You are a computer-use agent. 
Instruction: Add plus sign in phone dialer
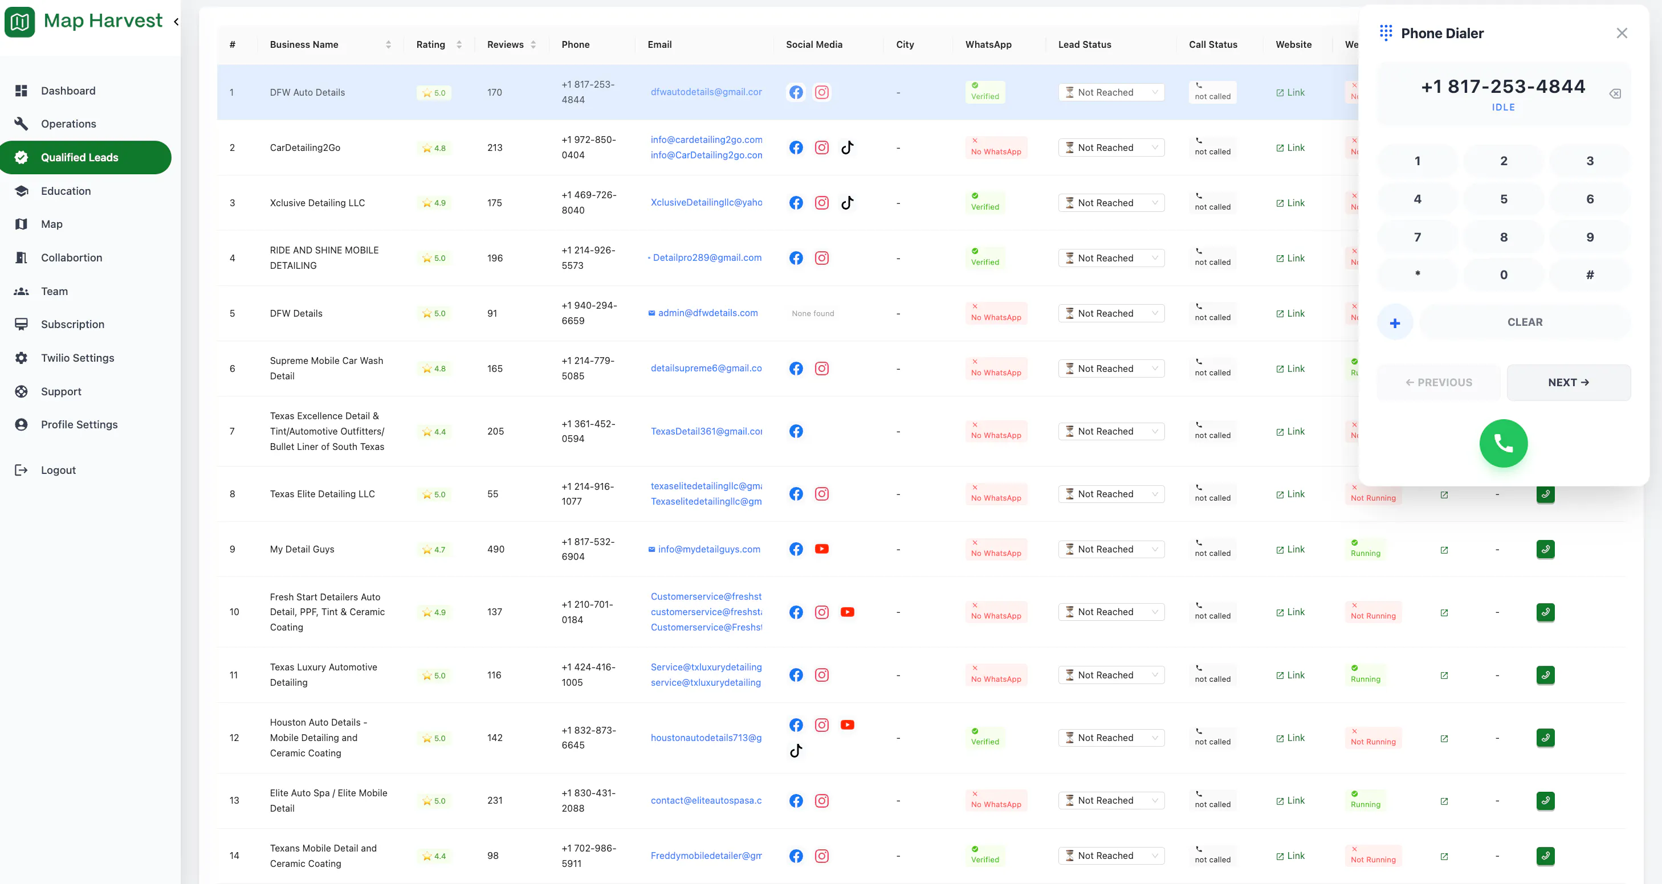click(x=1395, y=322)
